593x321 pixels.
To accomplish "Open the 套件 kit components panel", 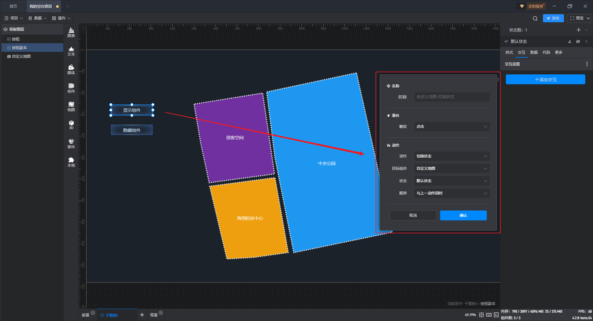I will (x=71, y=144).
